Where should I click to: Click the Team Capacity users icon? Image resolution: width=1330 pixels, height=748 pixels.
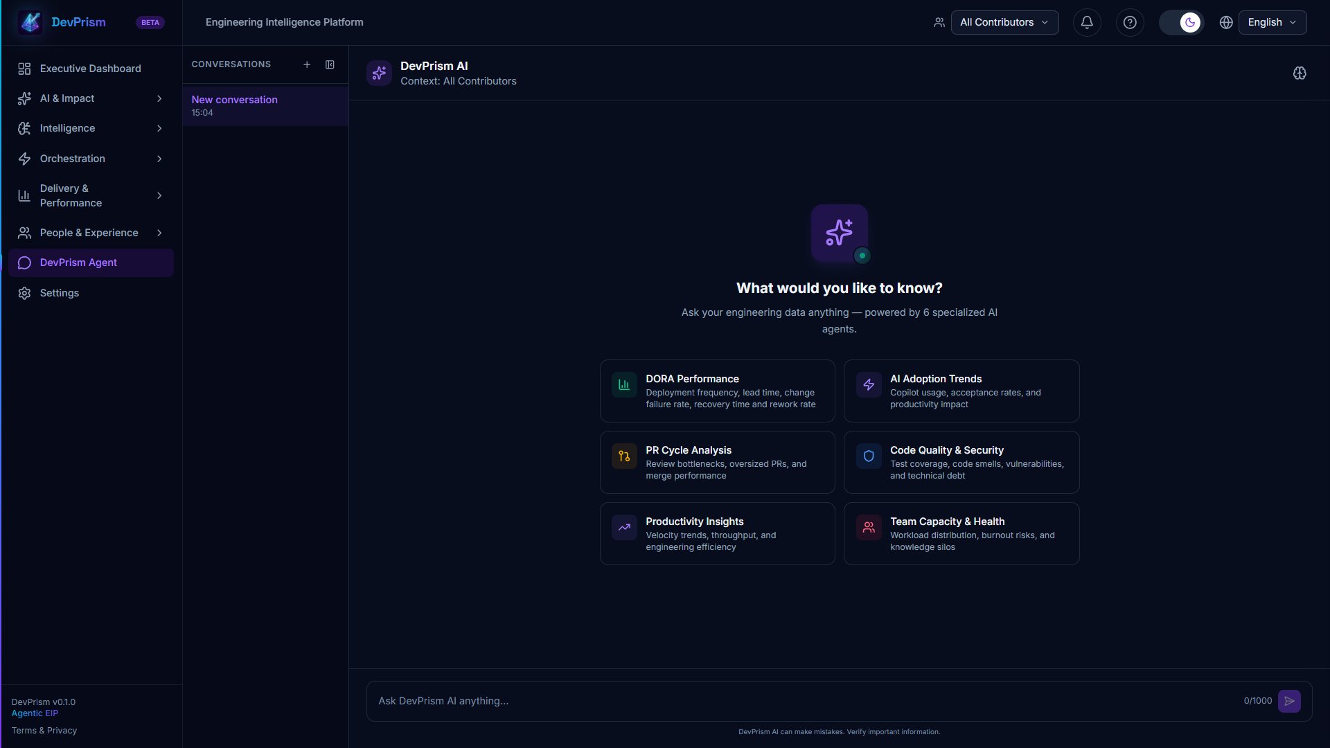[869, 527]
